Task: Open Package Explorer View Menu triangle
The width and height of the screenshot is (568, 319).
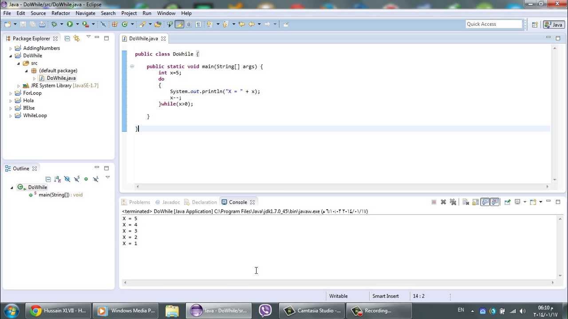Action: coord(88,37)
